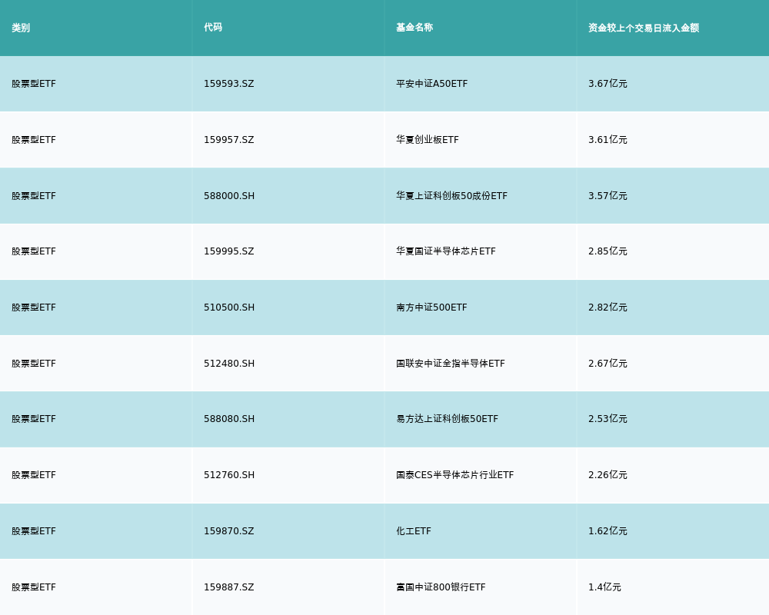Click the 3.57亿元 inflow value
This screenshot has height=615, width=769.
(608, 196)
